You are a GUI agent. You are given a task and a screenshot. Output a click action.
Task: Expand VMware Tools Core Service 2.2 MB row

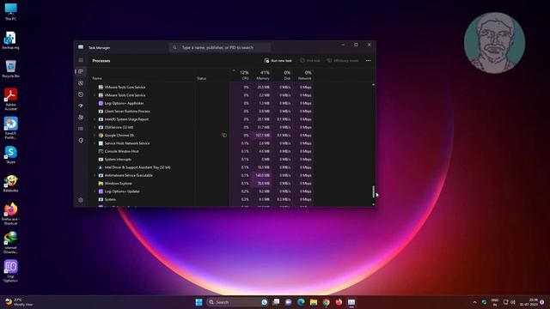[x=94, y=95]
